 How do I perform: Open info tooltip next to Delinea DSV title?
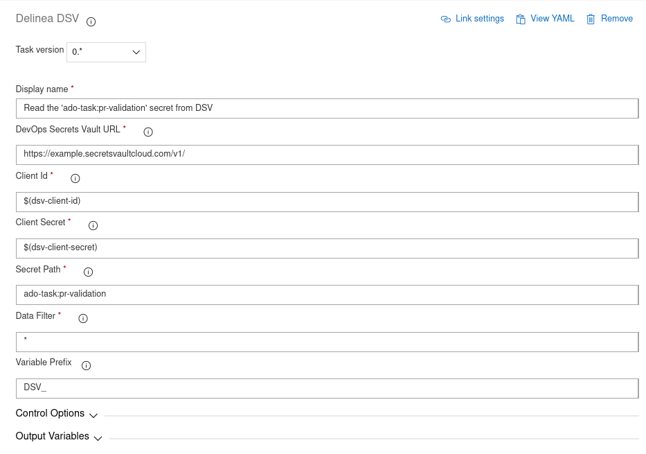click(91, 22)
